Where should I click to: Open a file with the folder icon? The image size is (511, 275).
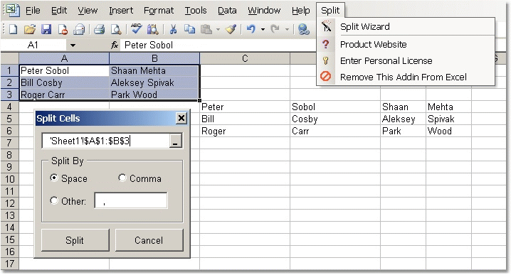coord(30,29)
